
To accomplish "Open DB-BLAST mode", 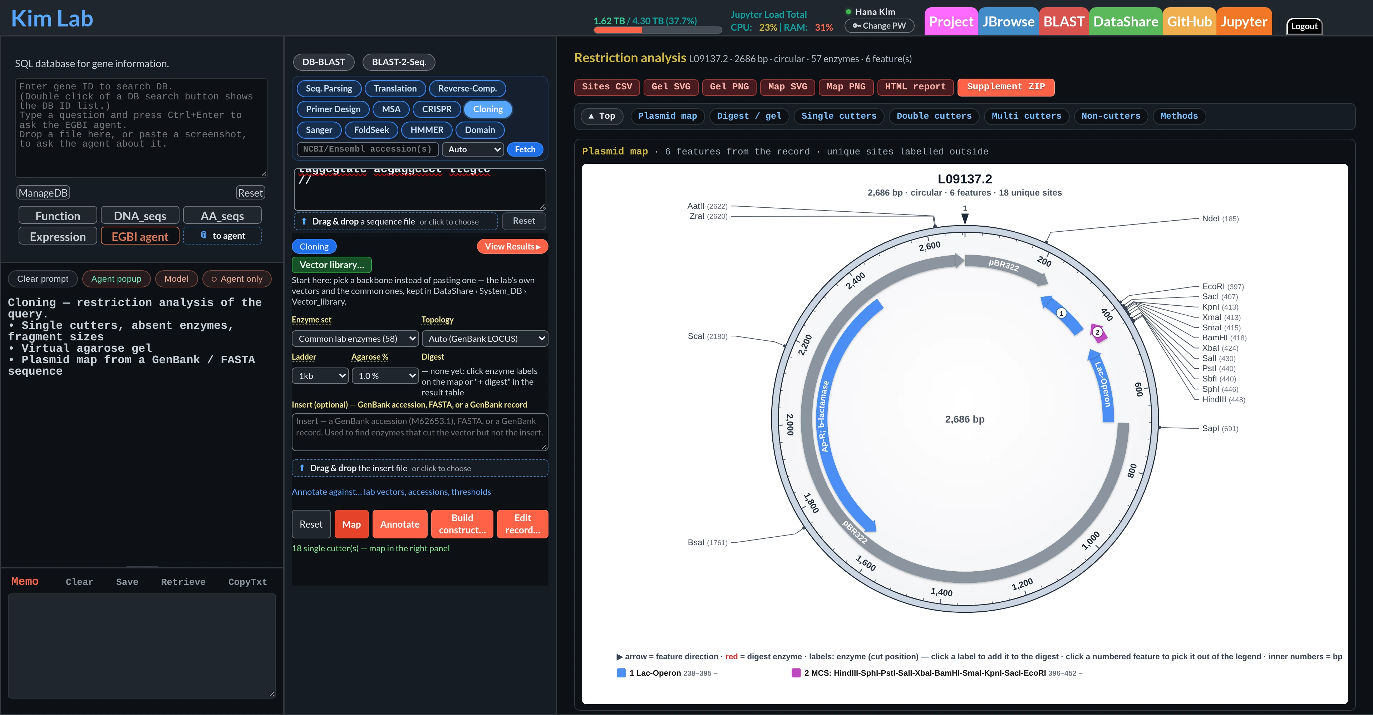I will click(324, 62).
